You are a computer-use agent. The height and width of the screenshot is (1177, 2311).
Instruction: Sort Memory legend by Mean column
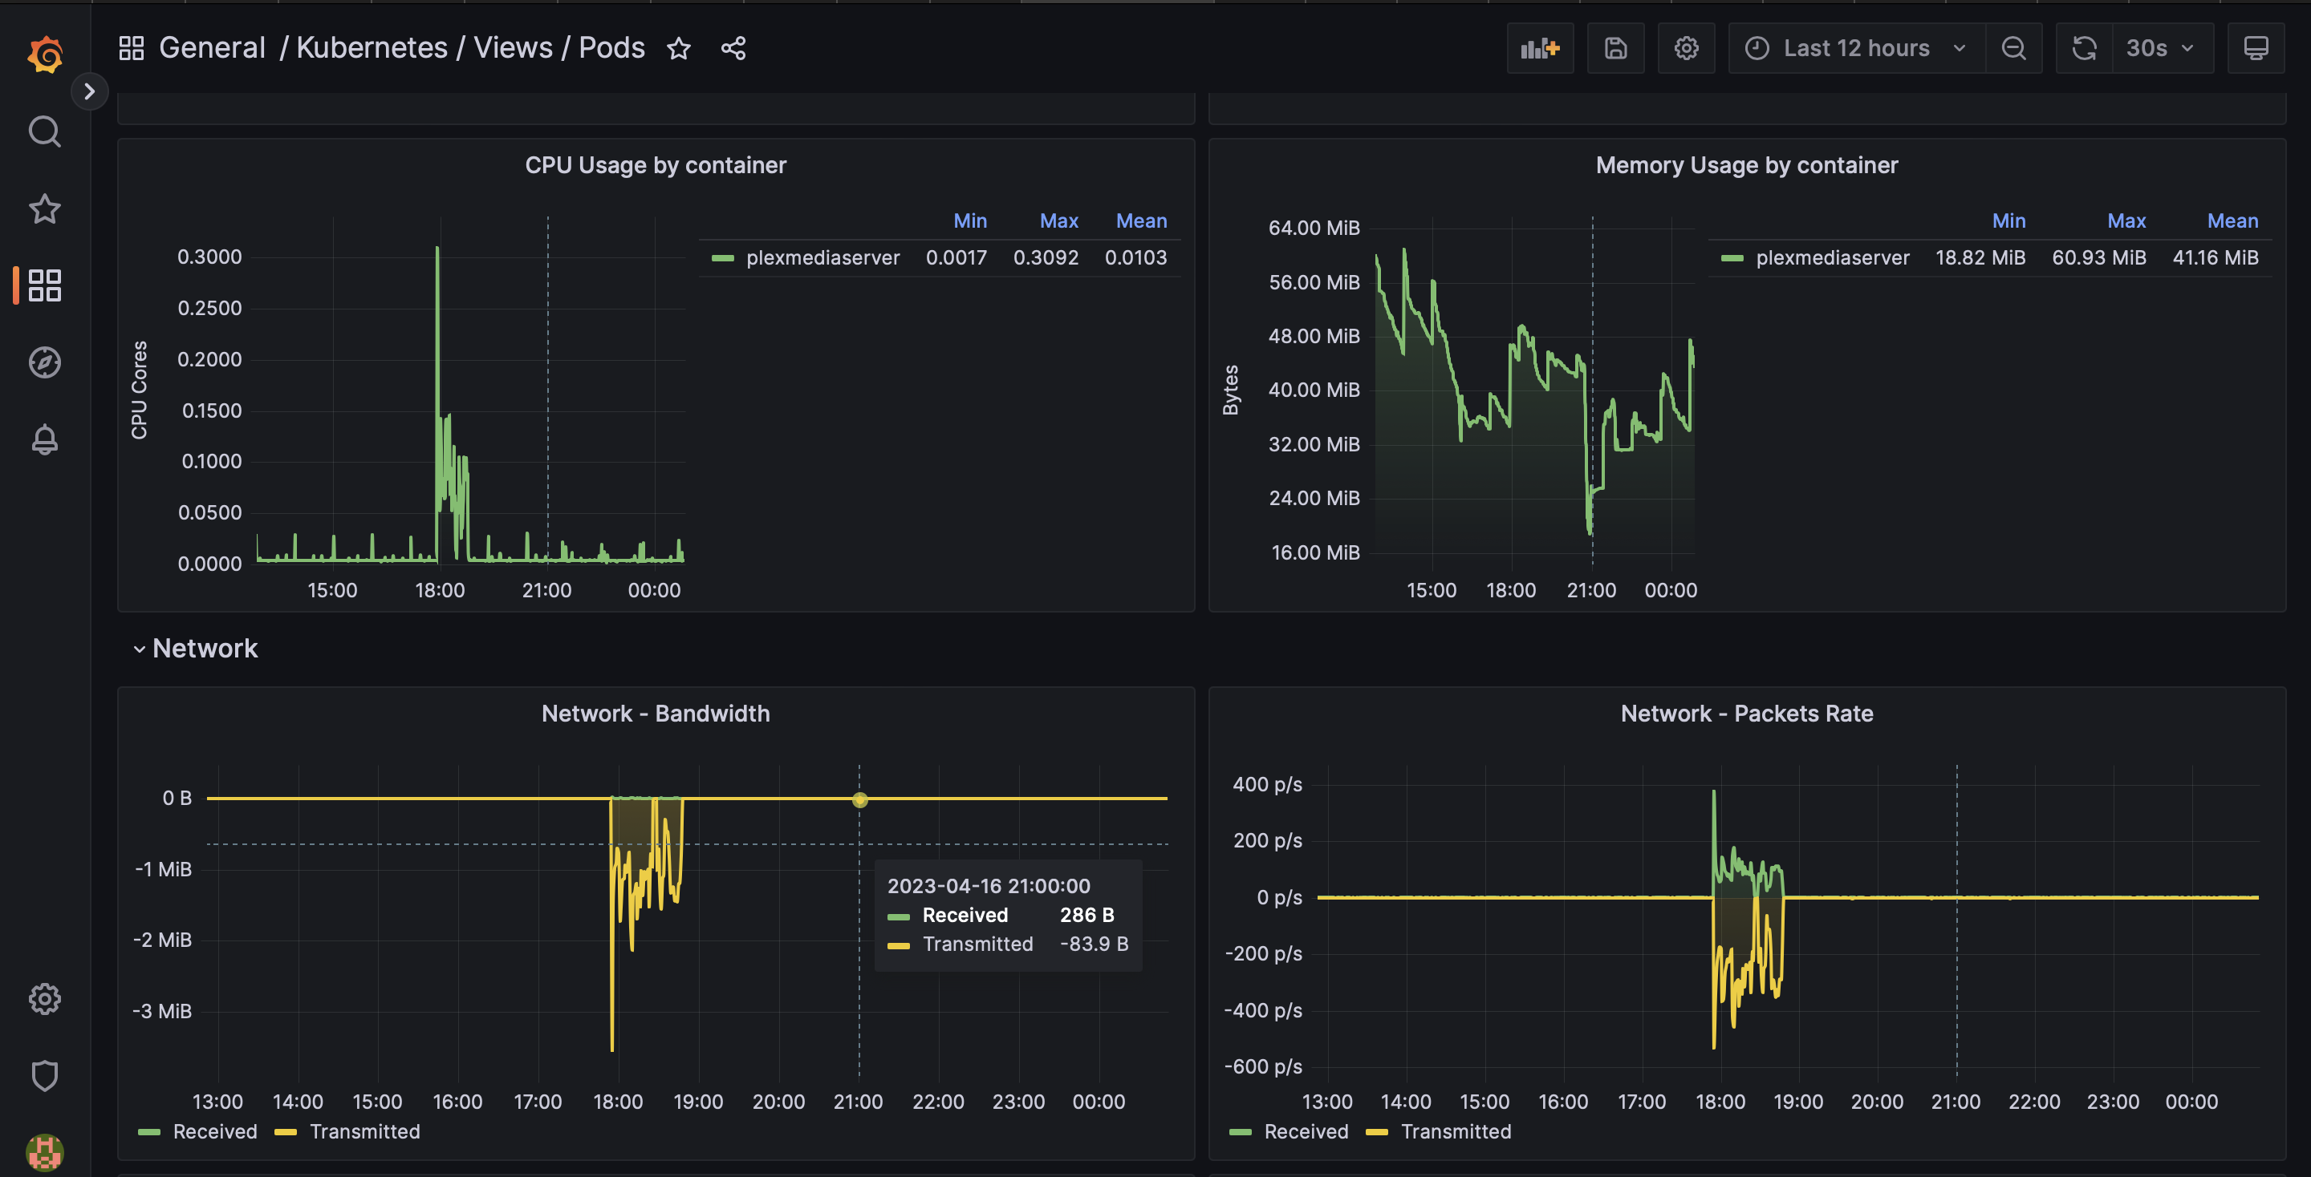[2232, 220]
